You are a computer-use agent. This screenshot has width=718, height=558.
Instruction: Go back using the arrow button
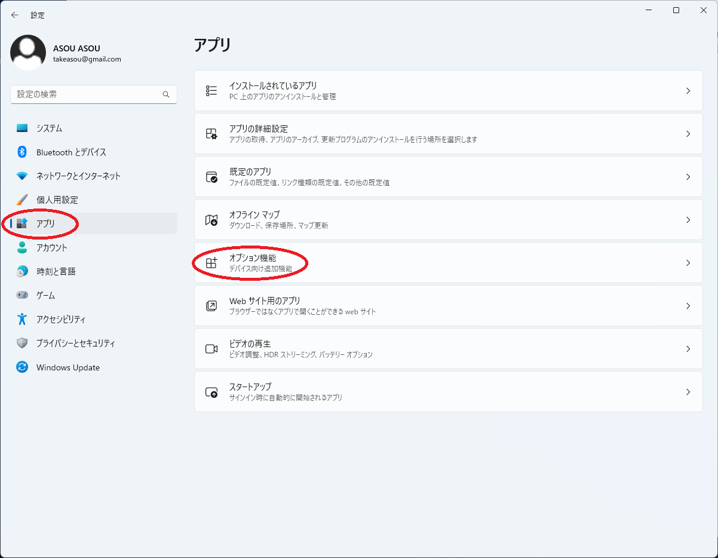coord(14,15)
